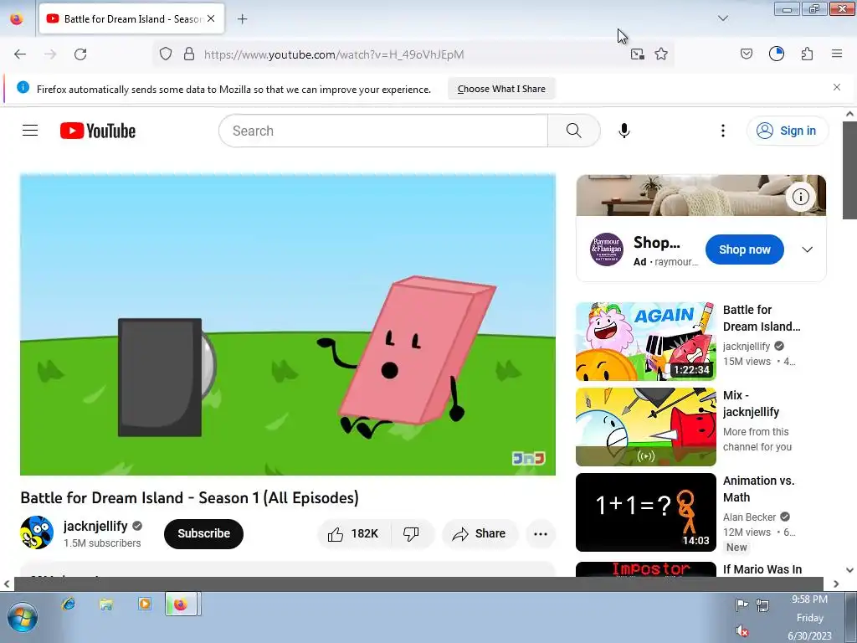The height and width of the screenshot is (643, 857).
Task: Click the horizontal scroll right arrow
Action: [836, 584]
